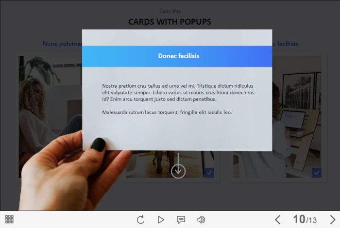
Task: Click the 10/13 slide counter
Action: 305,220
